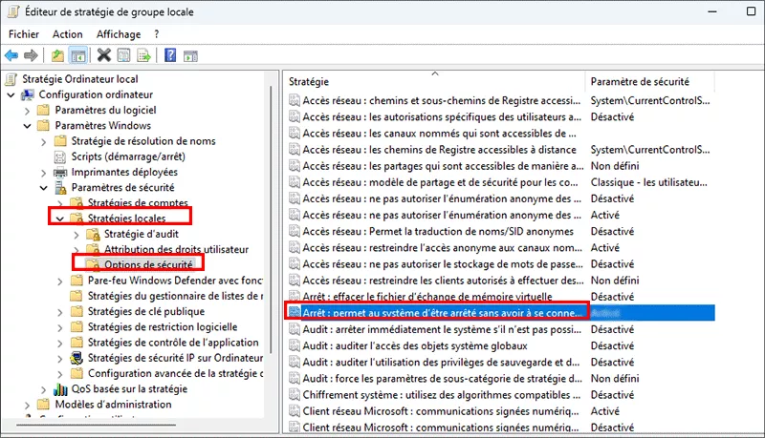Select 'Arrêt : effacer le fichier d'échange' policy
This screenshot has width=765, height=438.
tap(426, 297)
